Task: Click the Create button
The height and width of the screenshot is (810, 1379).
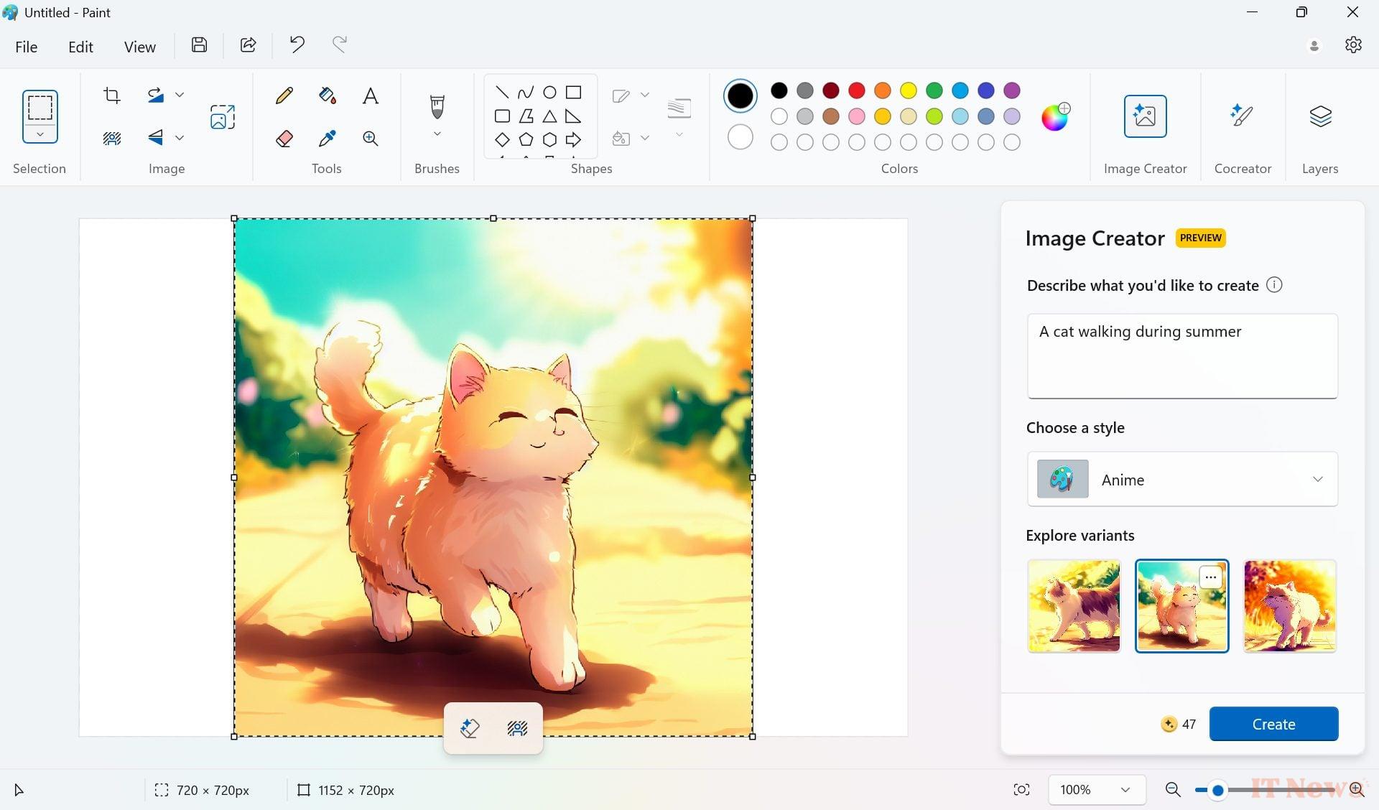Action: tap(1273, 724)
